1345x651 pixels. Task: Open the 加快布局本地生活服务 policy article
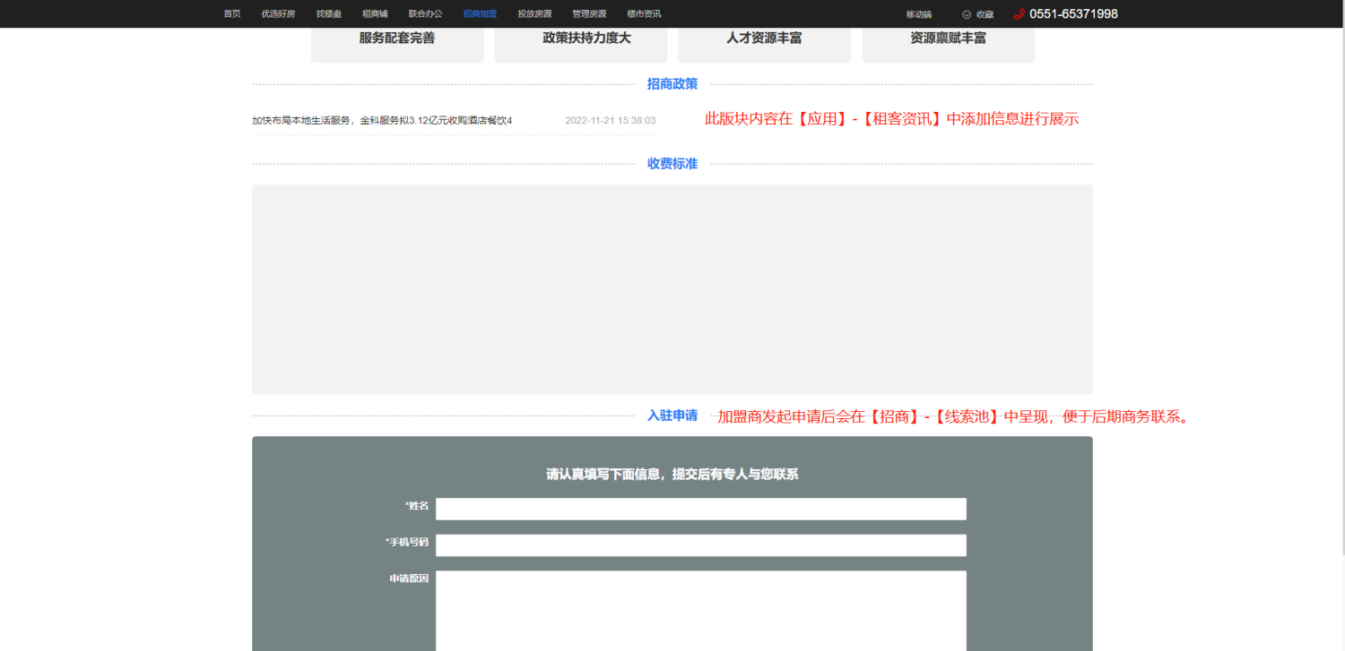click(x=382, y=121)
